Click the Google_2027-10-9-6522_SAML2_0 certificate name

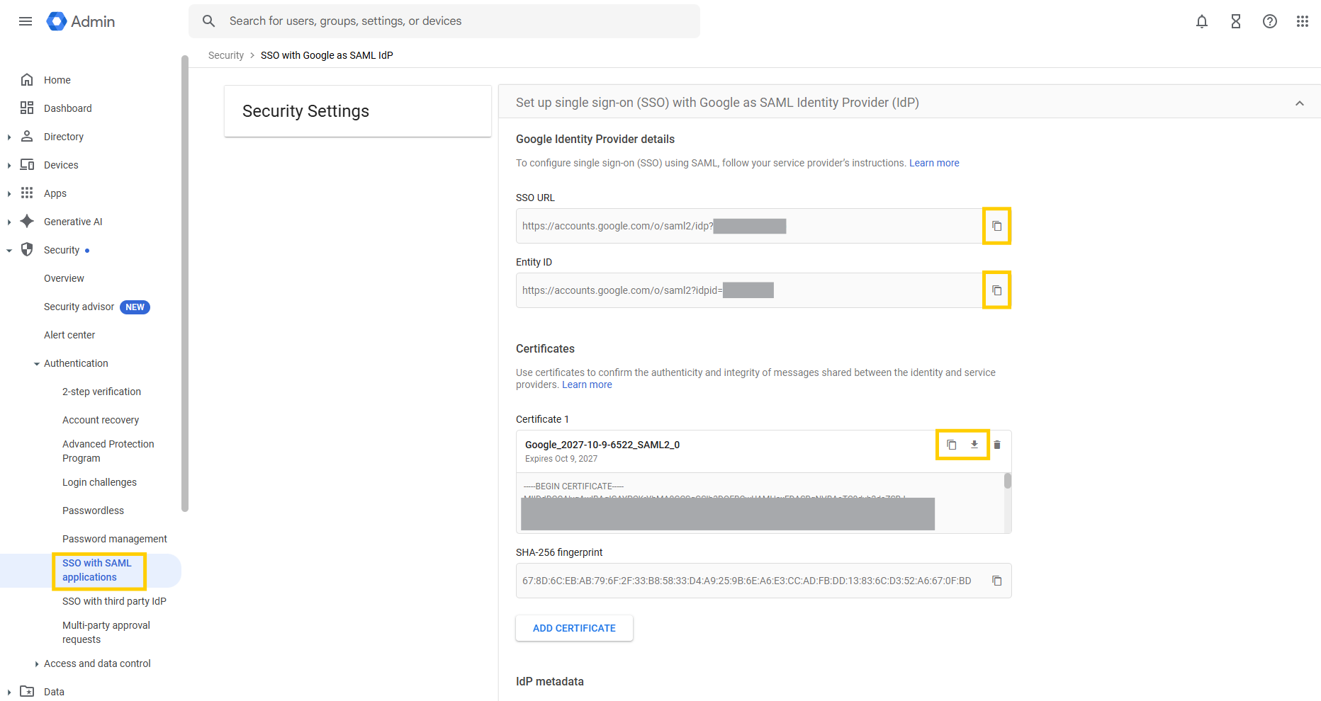602,445
